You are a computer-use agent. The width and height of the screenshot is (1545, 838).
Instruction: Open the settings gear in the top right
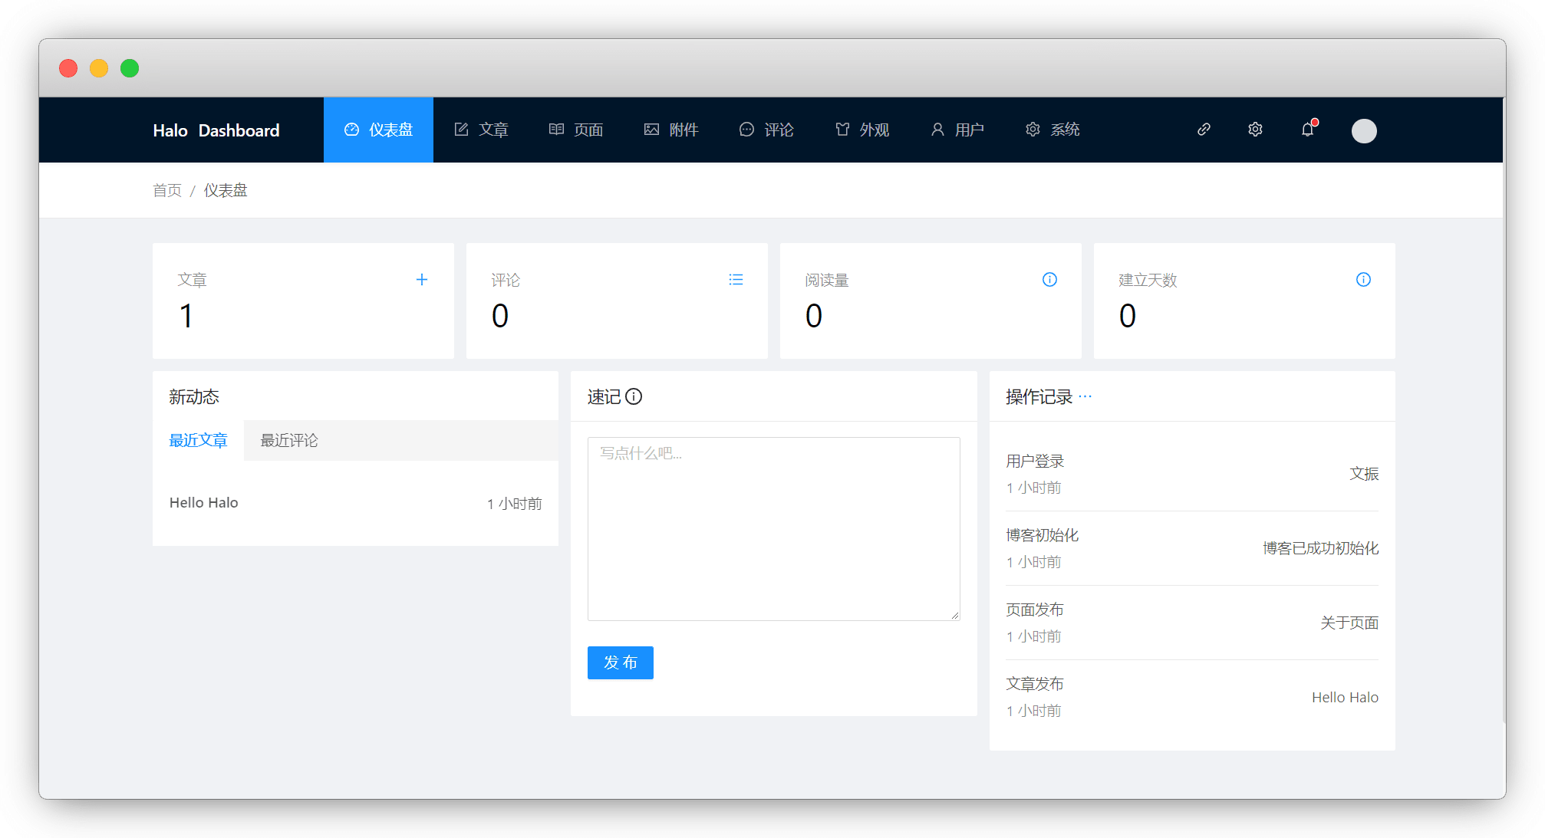(1255, 130)
